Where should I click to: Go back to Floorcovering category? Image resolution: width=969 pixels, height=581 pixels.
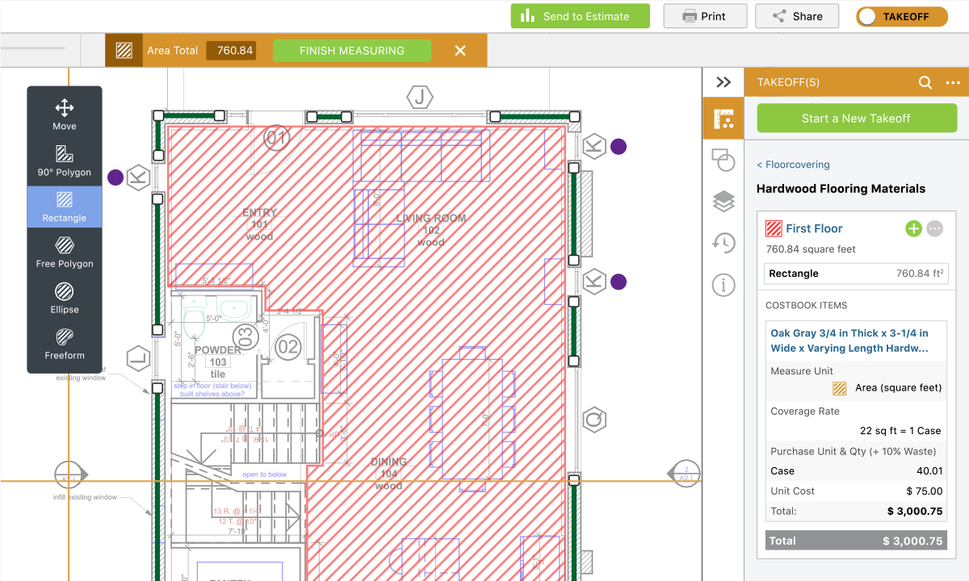pyautogui.click(x=793, y=165)
